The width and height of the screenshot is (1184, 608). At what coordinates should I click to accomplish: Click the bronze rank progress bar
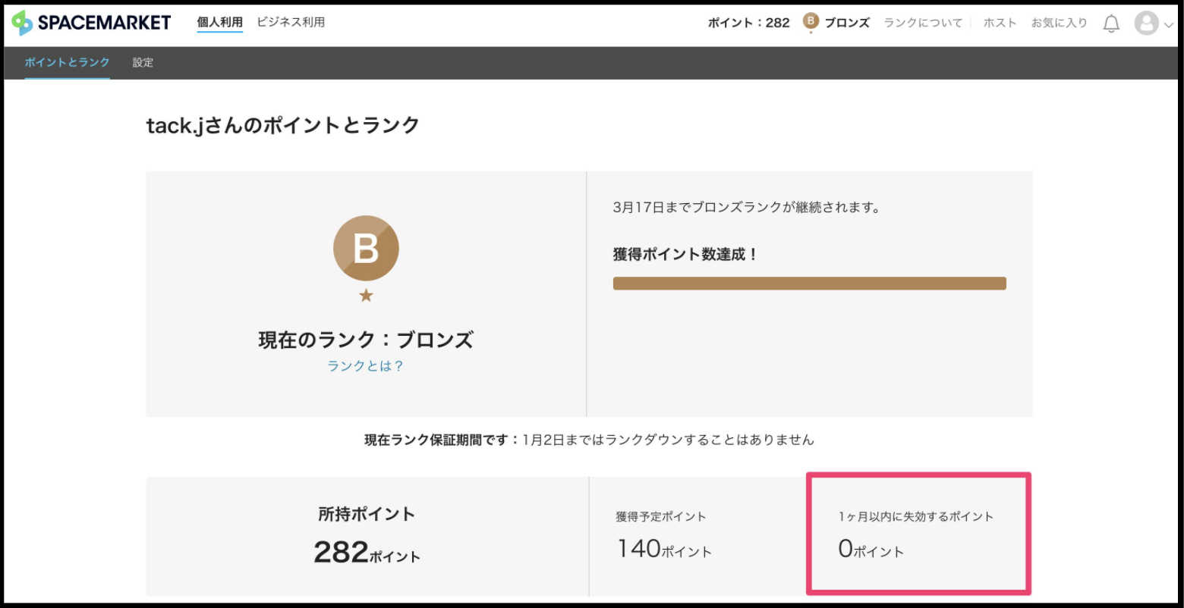pos(809,284)
